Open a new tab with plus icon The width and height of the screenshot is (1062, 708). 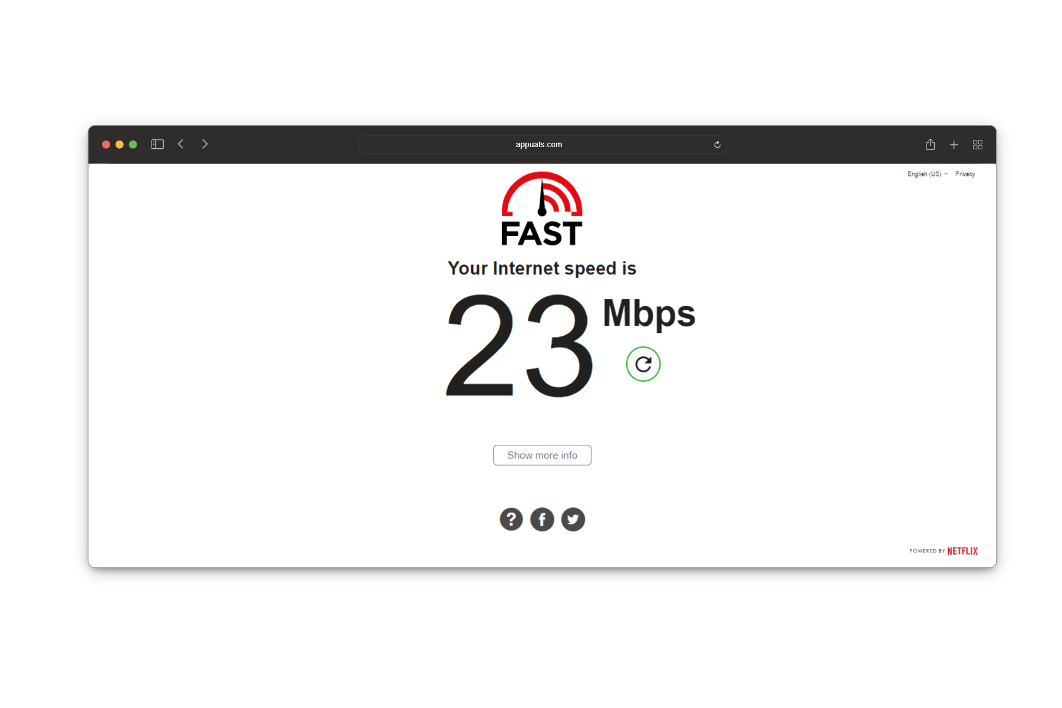[x=954, y=145]
